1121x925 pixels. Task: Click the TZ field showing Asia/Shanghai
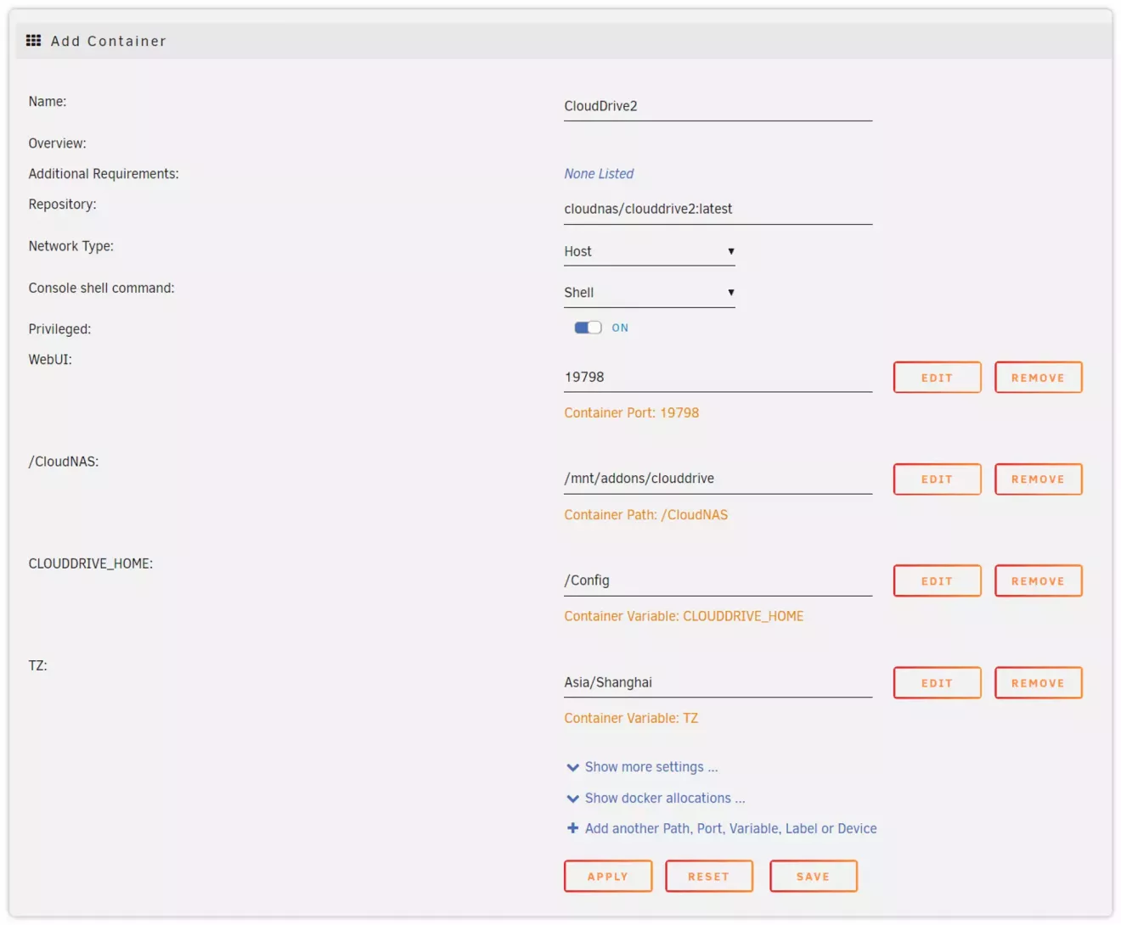click(718, 682)
